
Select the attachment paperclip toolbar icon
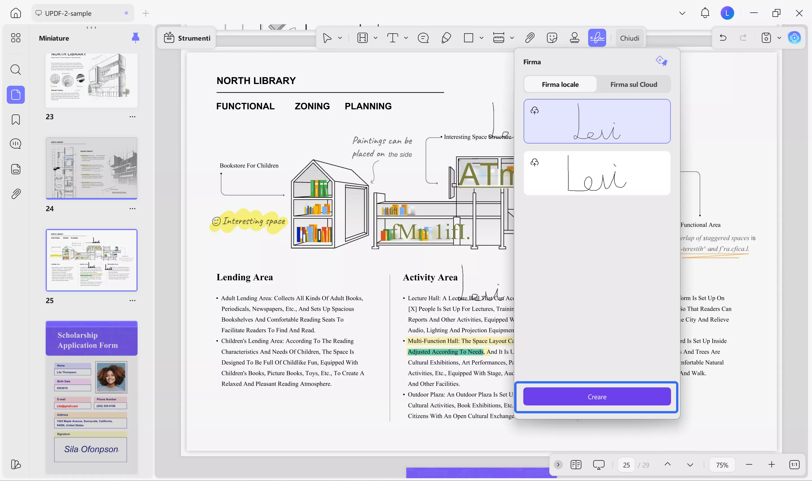pos(529,38)
